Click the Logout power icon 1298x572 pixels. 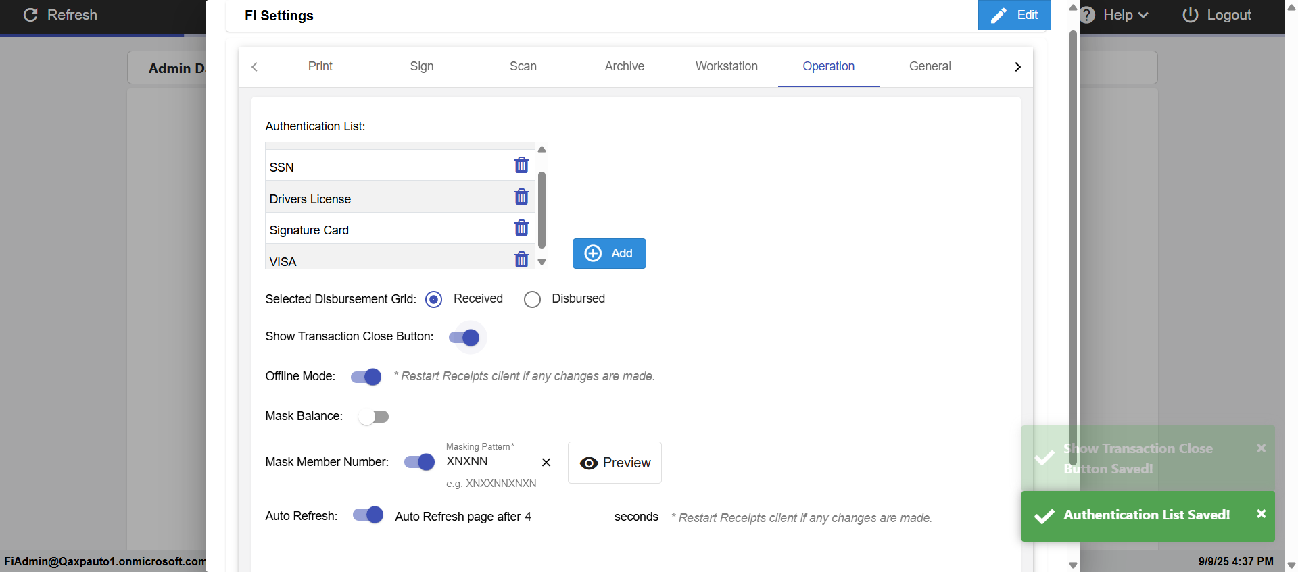(1190, 15)
